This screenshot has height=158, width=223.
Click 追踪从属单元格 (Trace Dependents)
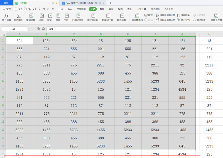(166, 20)
